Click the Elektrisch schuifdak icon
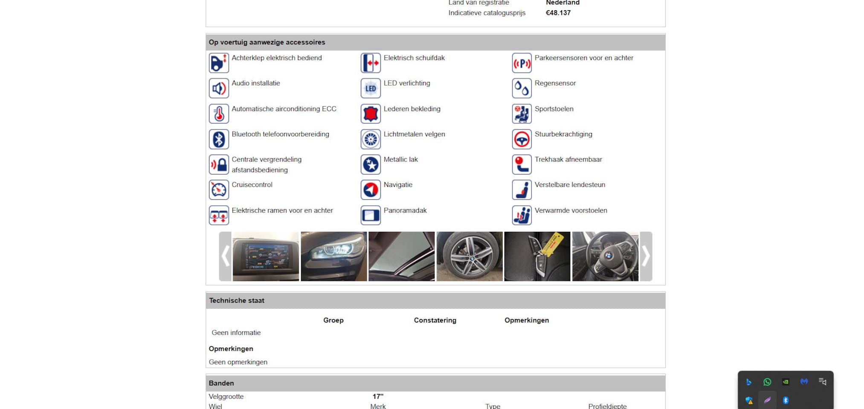 [371, 63]
